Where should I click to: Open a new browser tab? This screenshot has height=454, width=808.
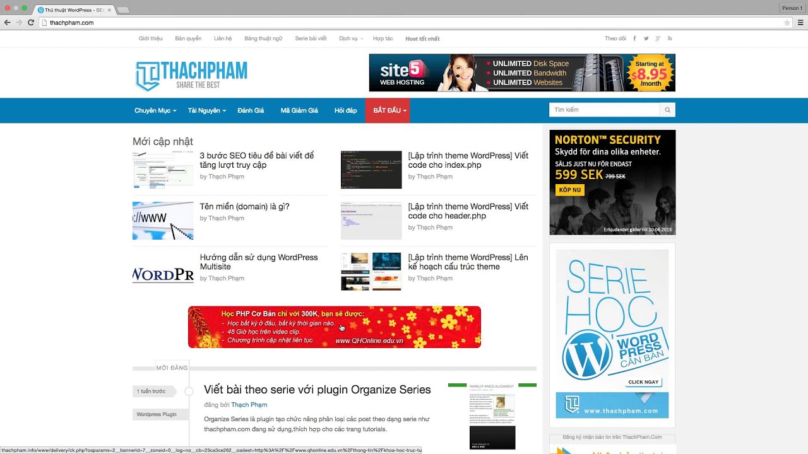point(123,10)
